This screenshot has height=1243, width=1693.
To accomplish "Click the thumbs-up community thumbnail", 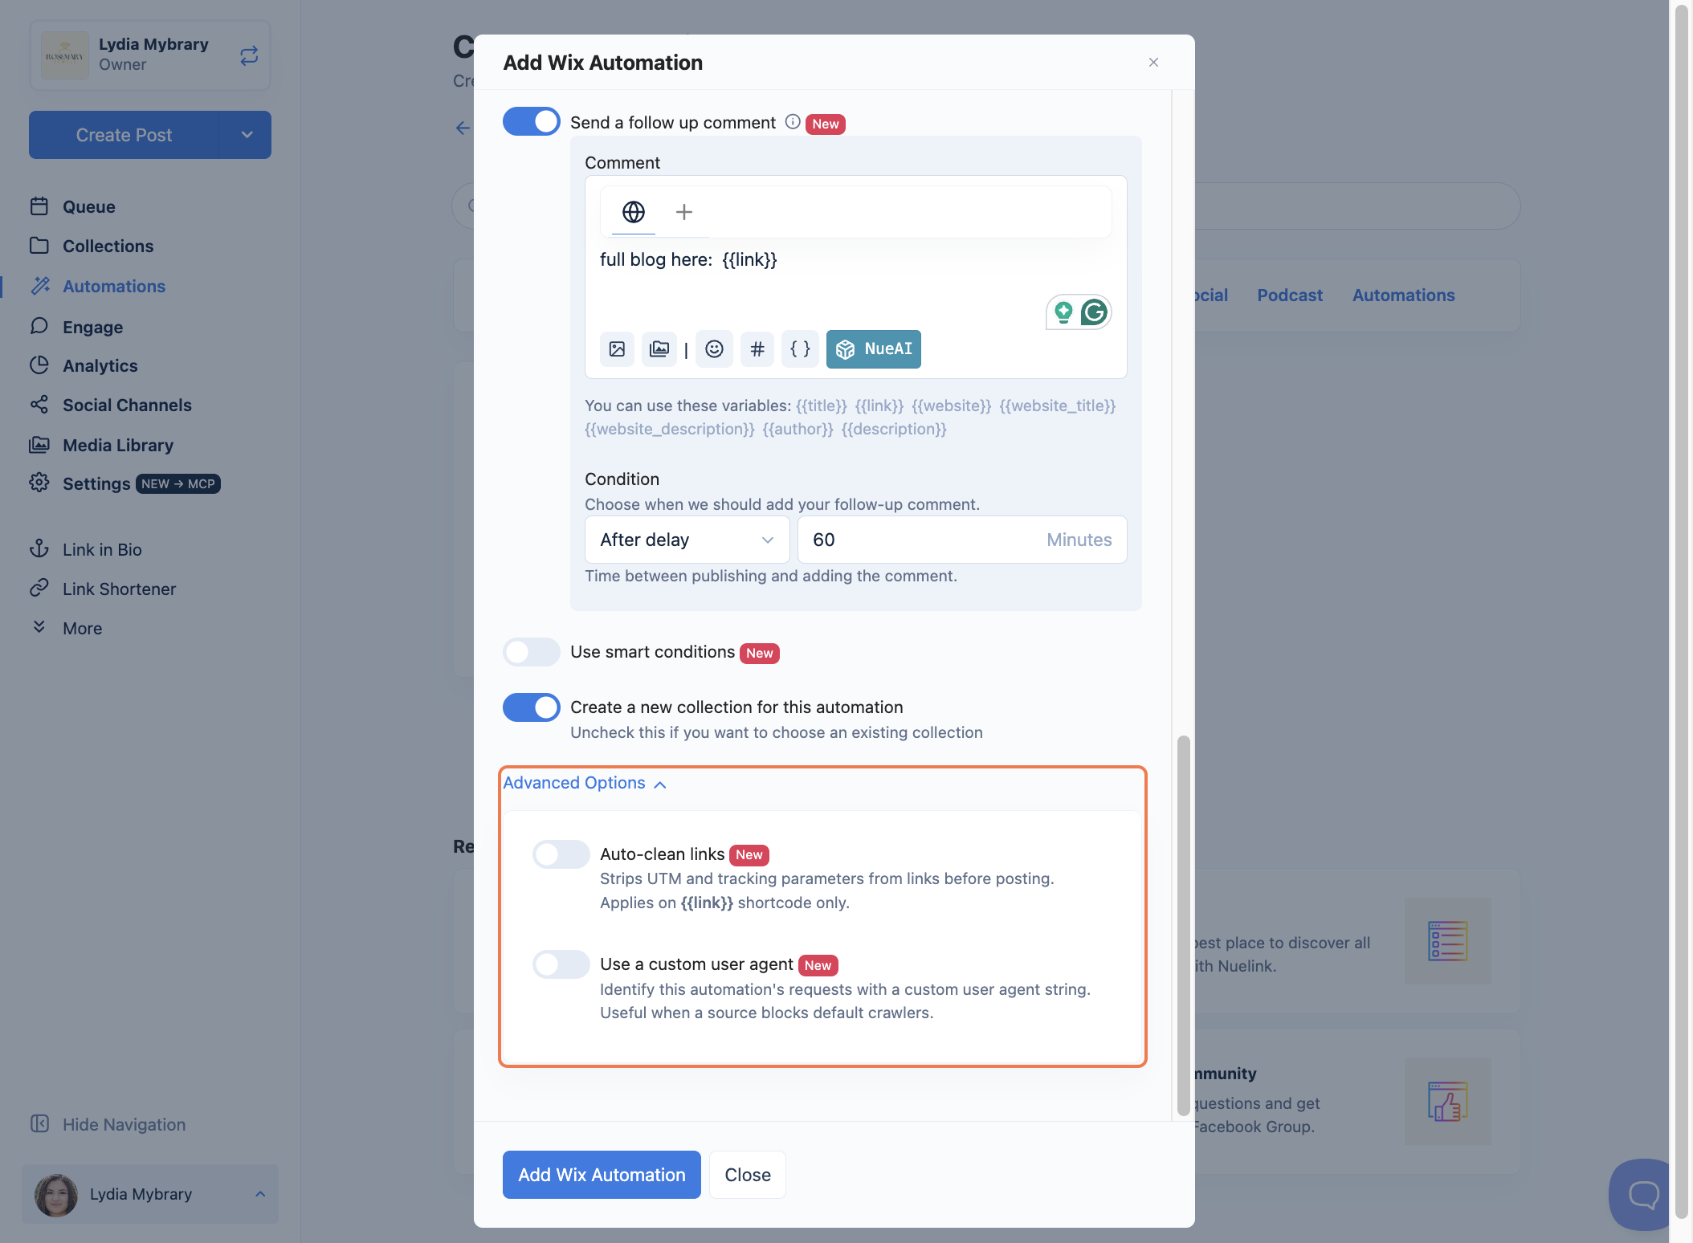I will 1447,1102.
